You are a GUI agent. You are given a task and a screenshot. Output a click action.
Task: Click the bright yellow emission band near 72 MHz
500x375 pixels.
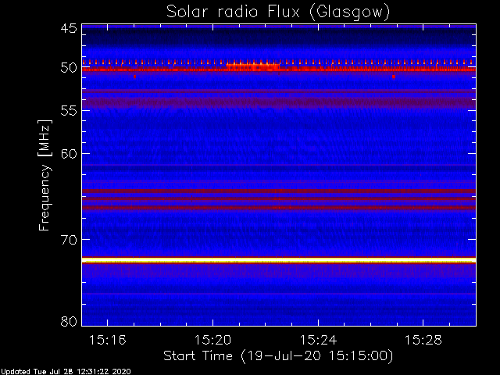279,260
